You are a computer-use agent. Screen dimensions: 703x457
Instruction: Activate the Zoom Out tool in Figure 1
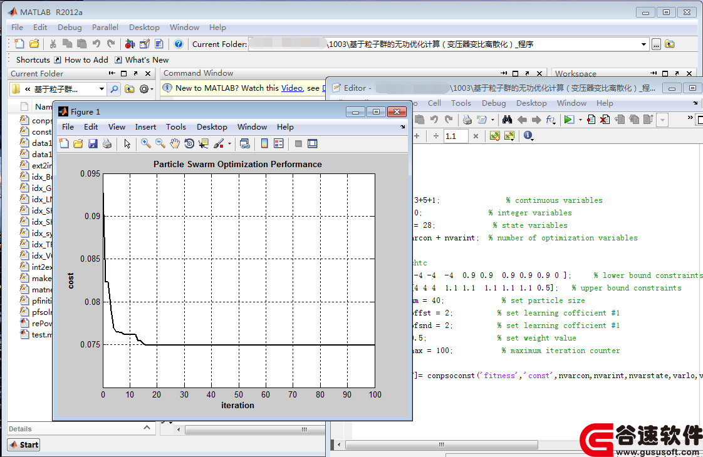click(x=160, y=143)
